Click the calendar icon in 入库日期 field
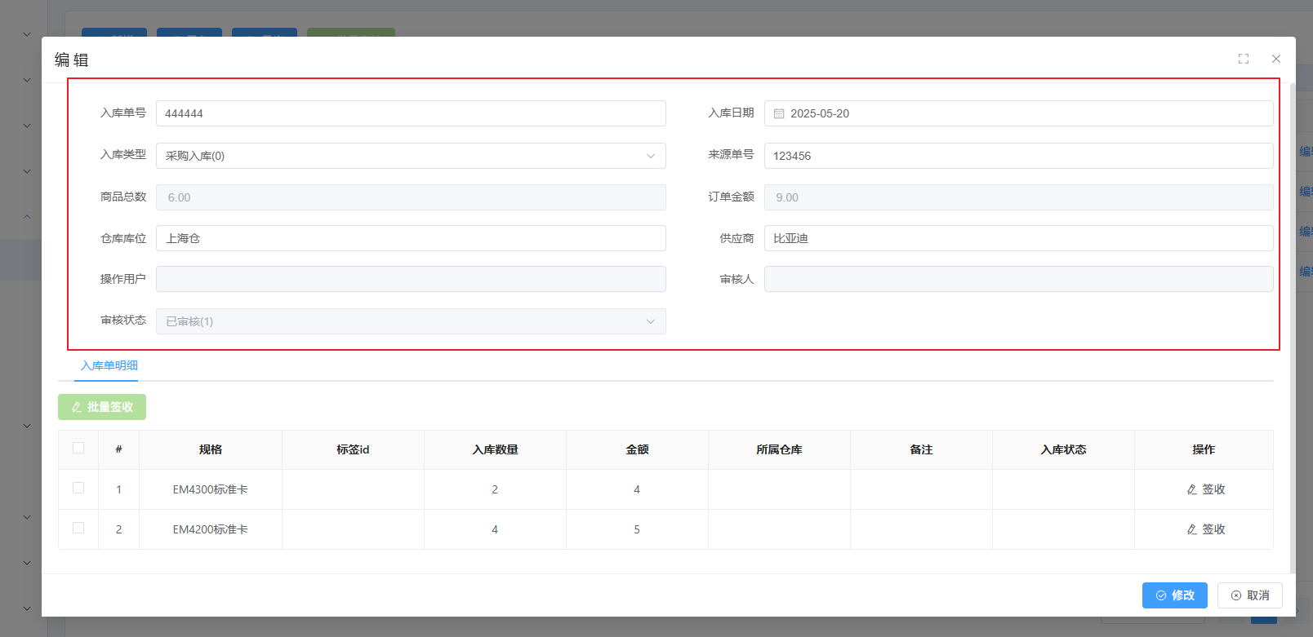The width and height of the screenshot is (1313, 637). (779, 114)
